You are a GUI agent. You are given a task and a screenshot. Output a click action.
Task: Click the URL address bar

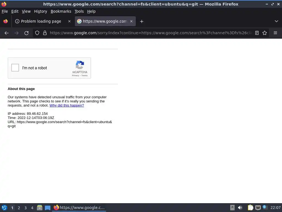pos(151,33)
